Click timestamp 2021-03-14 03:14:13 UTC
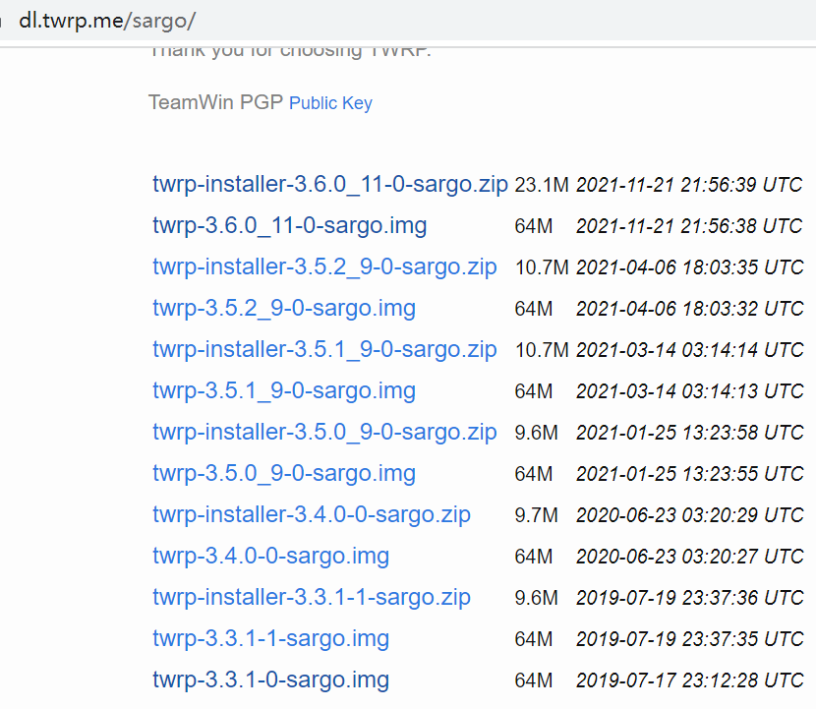816x709 pixels. [689, 391]
